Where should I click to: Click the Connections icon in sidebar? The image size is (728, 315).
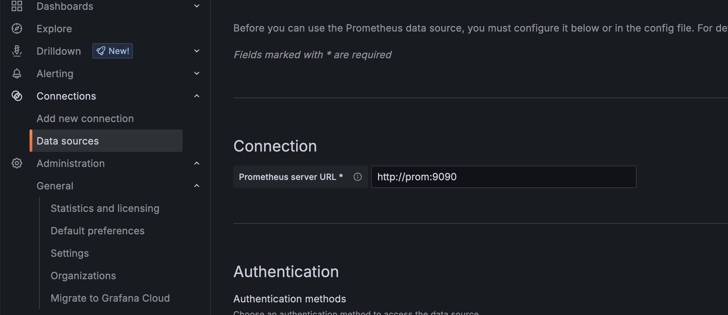tap(17, 96)
